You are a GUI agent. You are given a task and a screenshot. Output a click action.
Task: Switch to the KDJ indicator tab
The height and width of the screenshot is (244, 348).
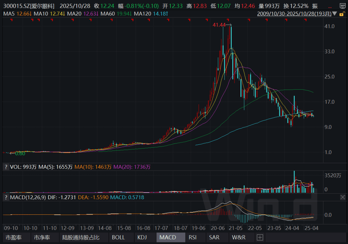coord(142,238)
